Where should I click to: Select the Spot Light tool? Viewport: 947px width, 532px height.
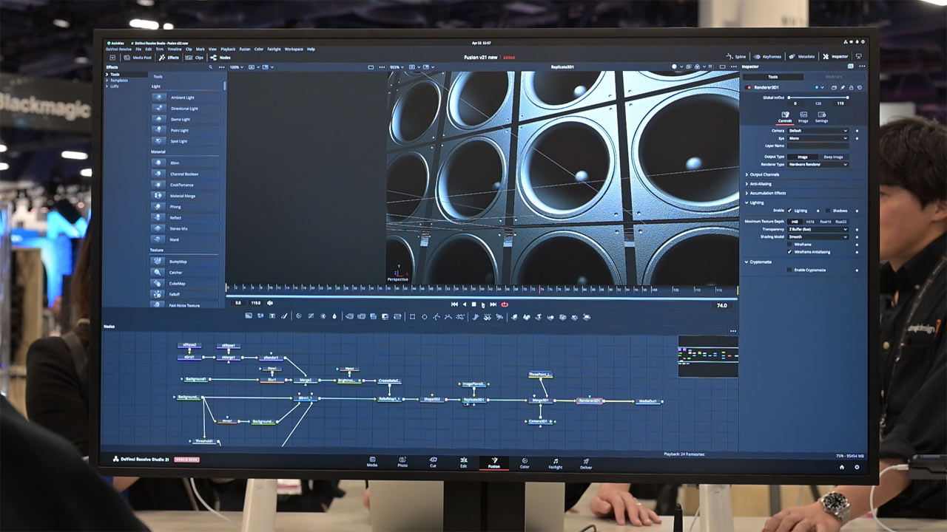click(185, 141)
